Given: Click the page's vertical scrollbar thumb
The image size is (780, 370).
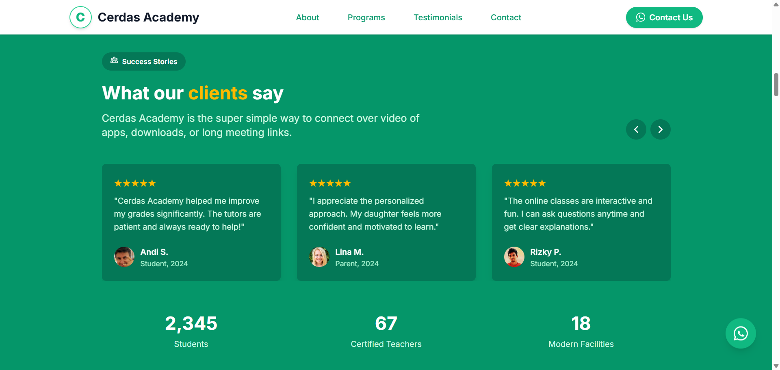Looking at the screenshot, I should coord(776,84).
